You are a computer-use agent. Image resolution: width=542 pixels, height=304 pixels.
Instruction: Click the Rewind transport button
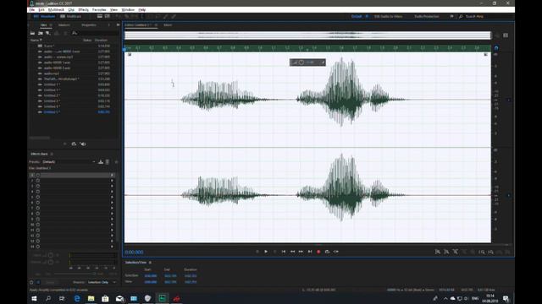[292, 252]
